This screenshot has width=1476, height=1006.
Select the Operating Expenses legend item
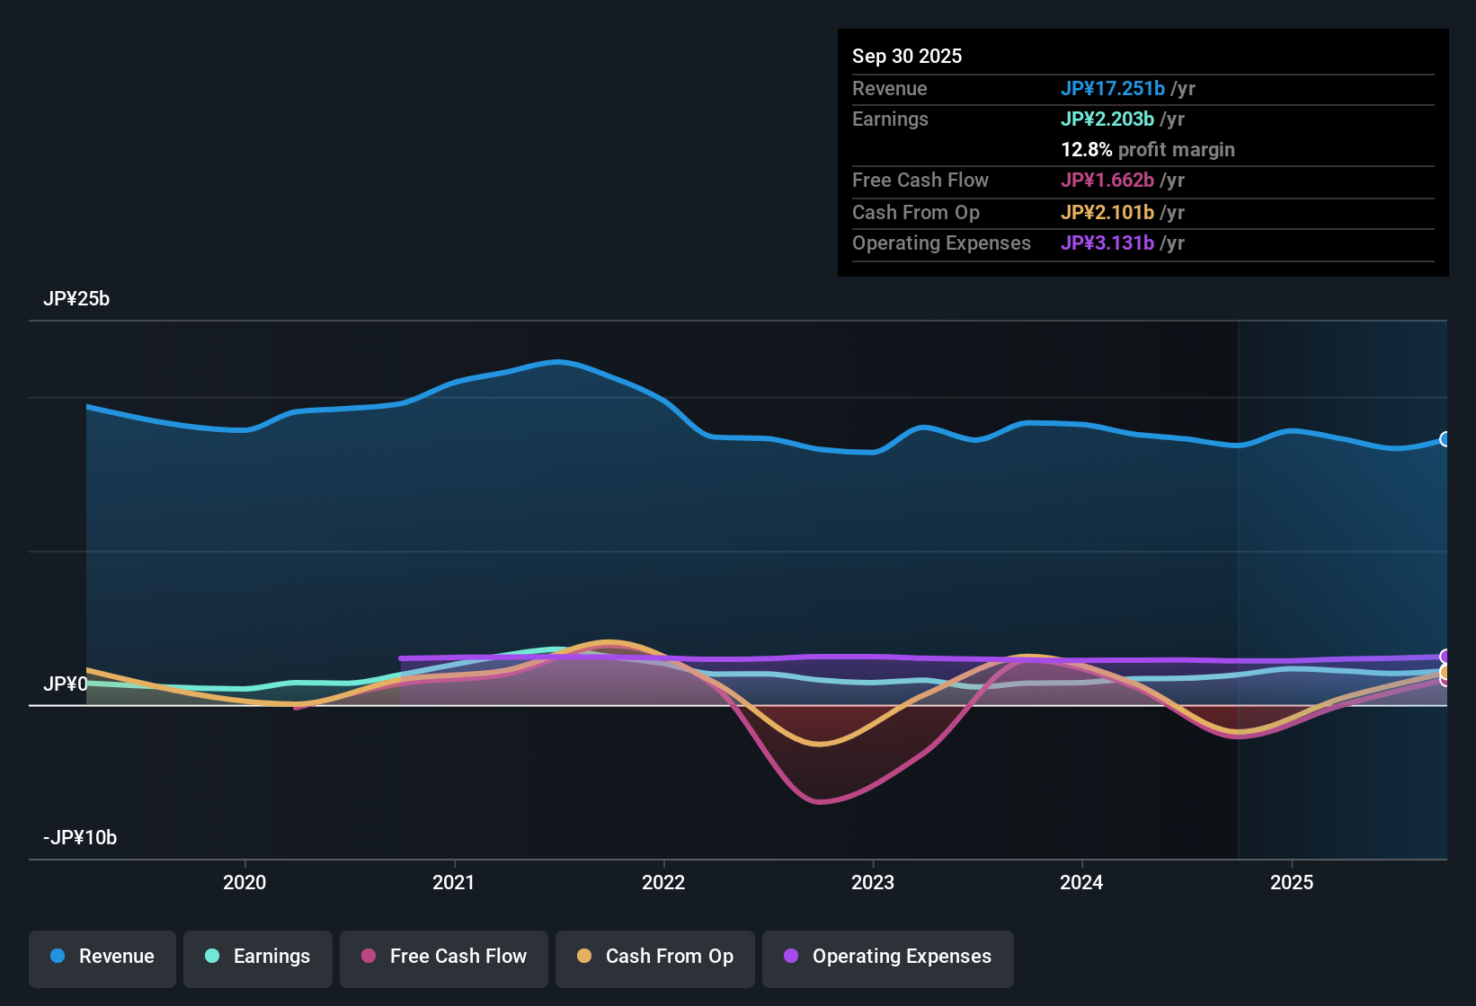point(887,957)
